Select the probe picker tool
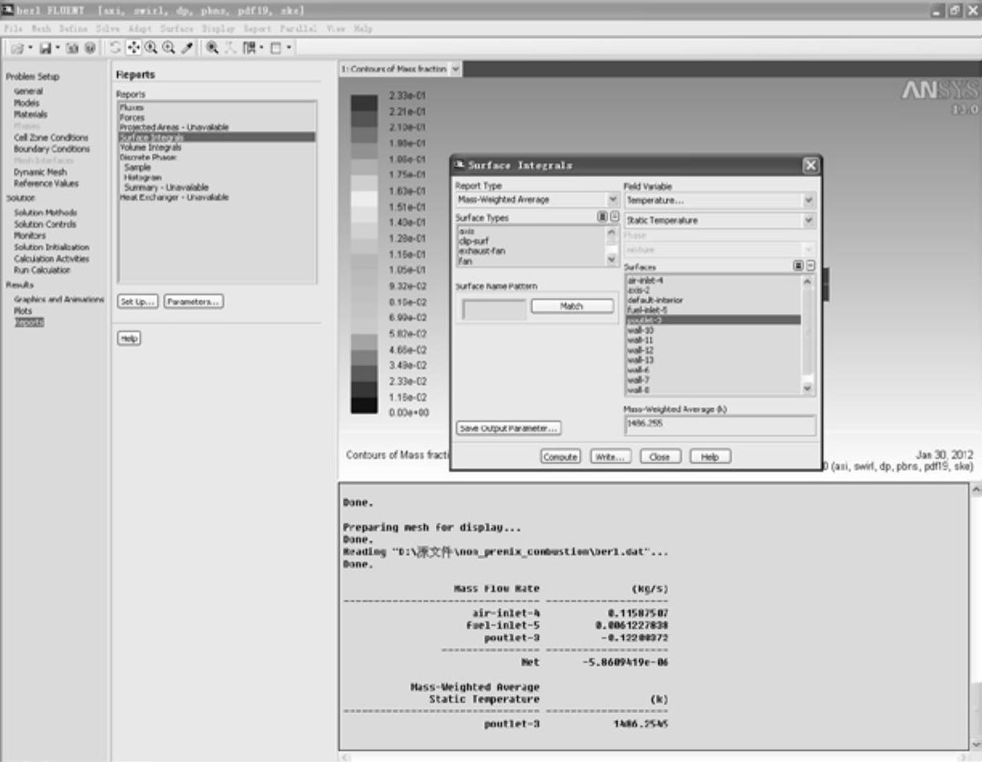Viewport: 982px width, 762px height. 187,47
